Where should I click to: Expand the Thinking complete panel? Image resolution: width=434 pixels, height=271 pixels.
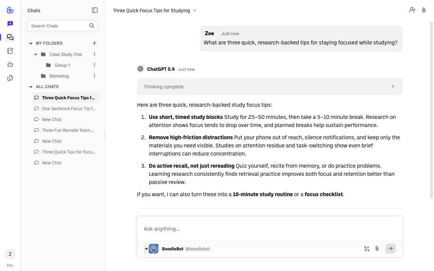(x=270, y=86)
